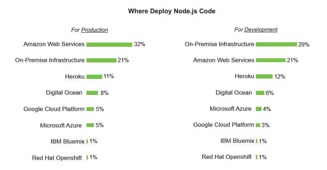Click the "For Production" column heading
The image size is (327, 170).
pyautogui.click(x=90, y=30)
